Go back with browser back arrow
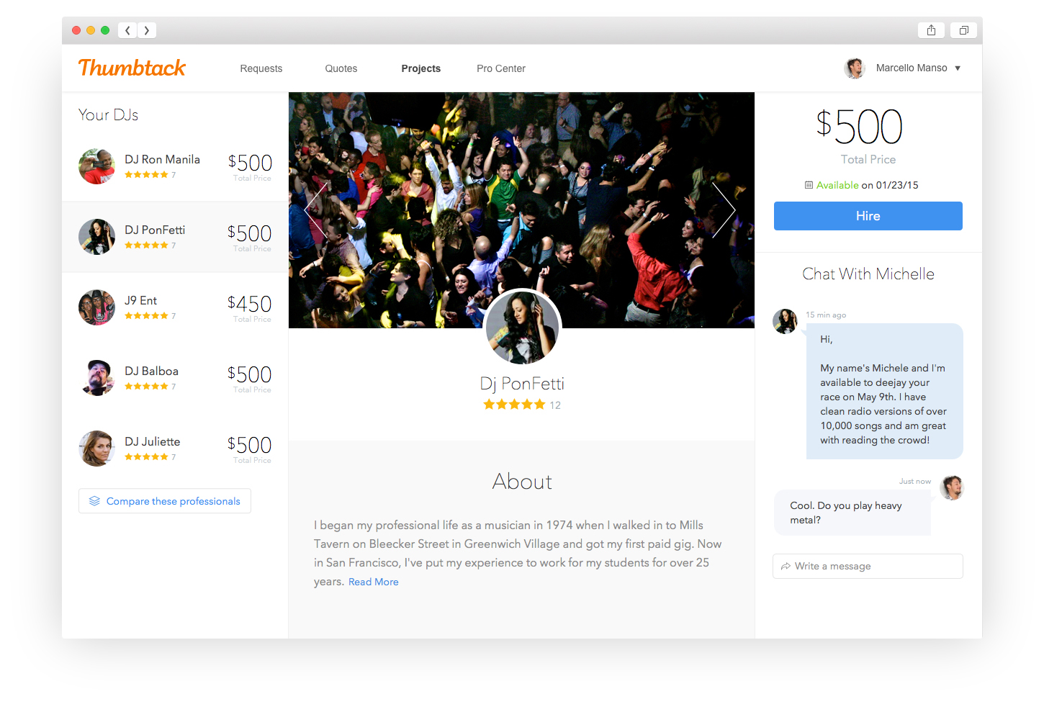The image size is (1044, 712). (127, 30)
